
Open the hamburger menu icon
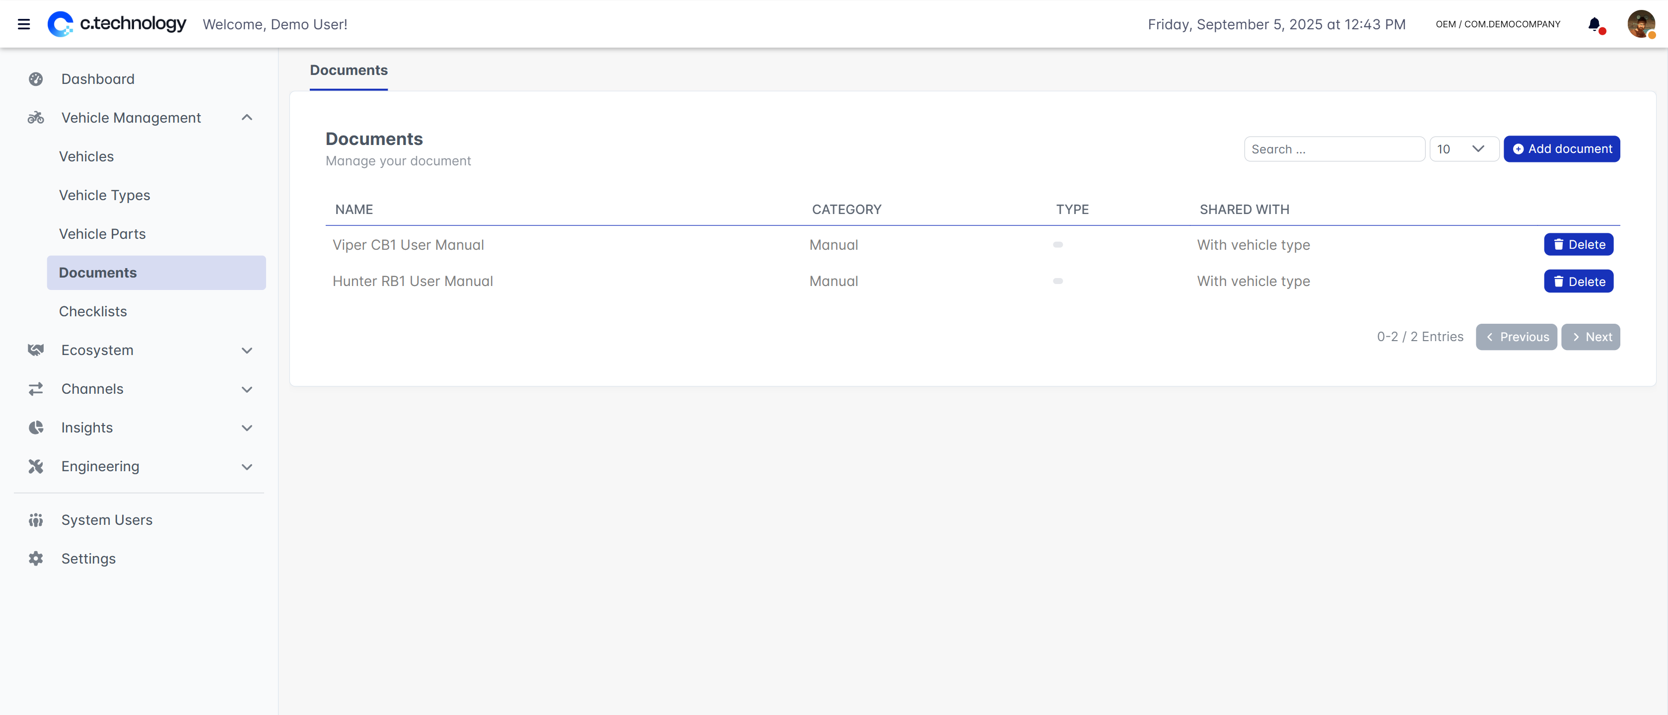pos(24,24)
